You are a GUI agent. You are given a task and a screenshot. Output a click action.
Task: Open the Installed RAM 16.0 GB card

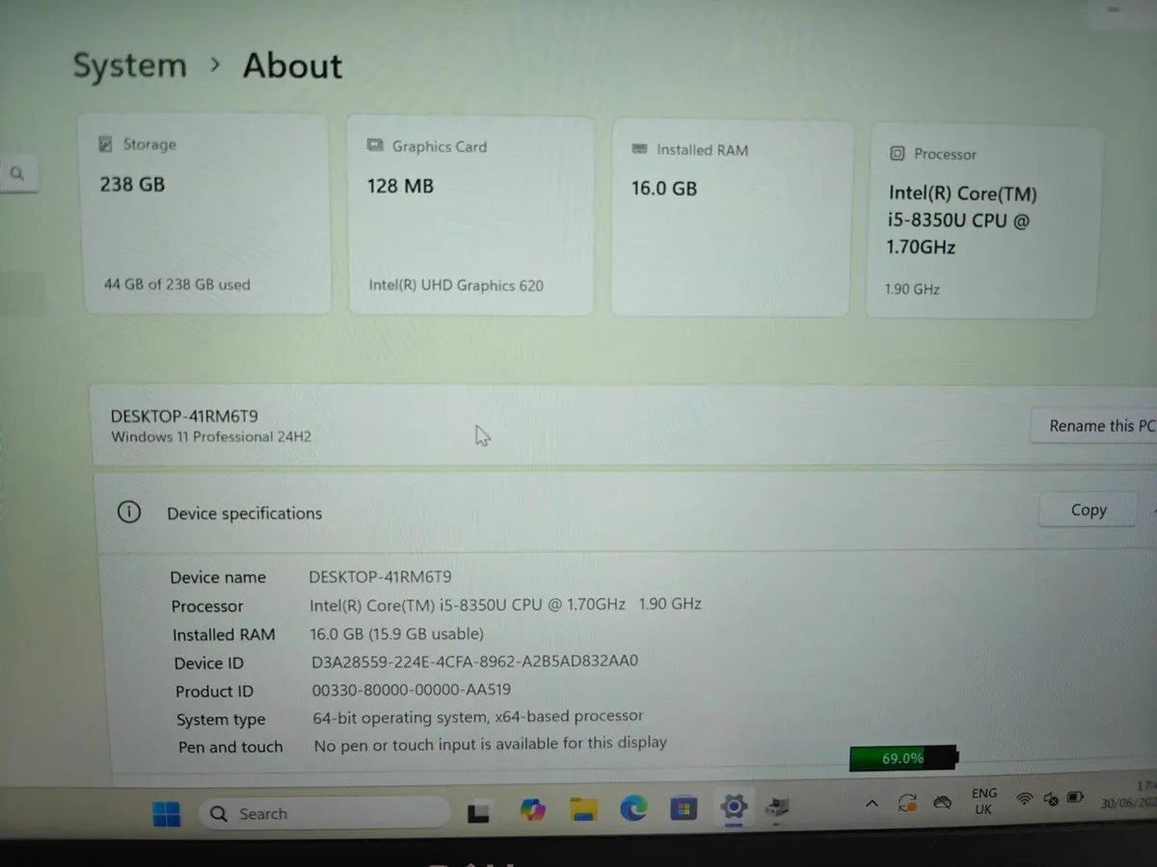pos(732,219)
